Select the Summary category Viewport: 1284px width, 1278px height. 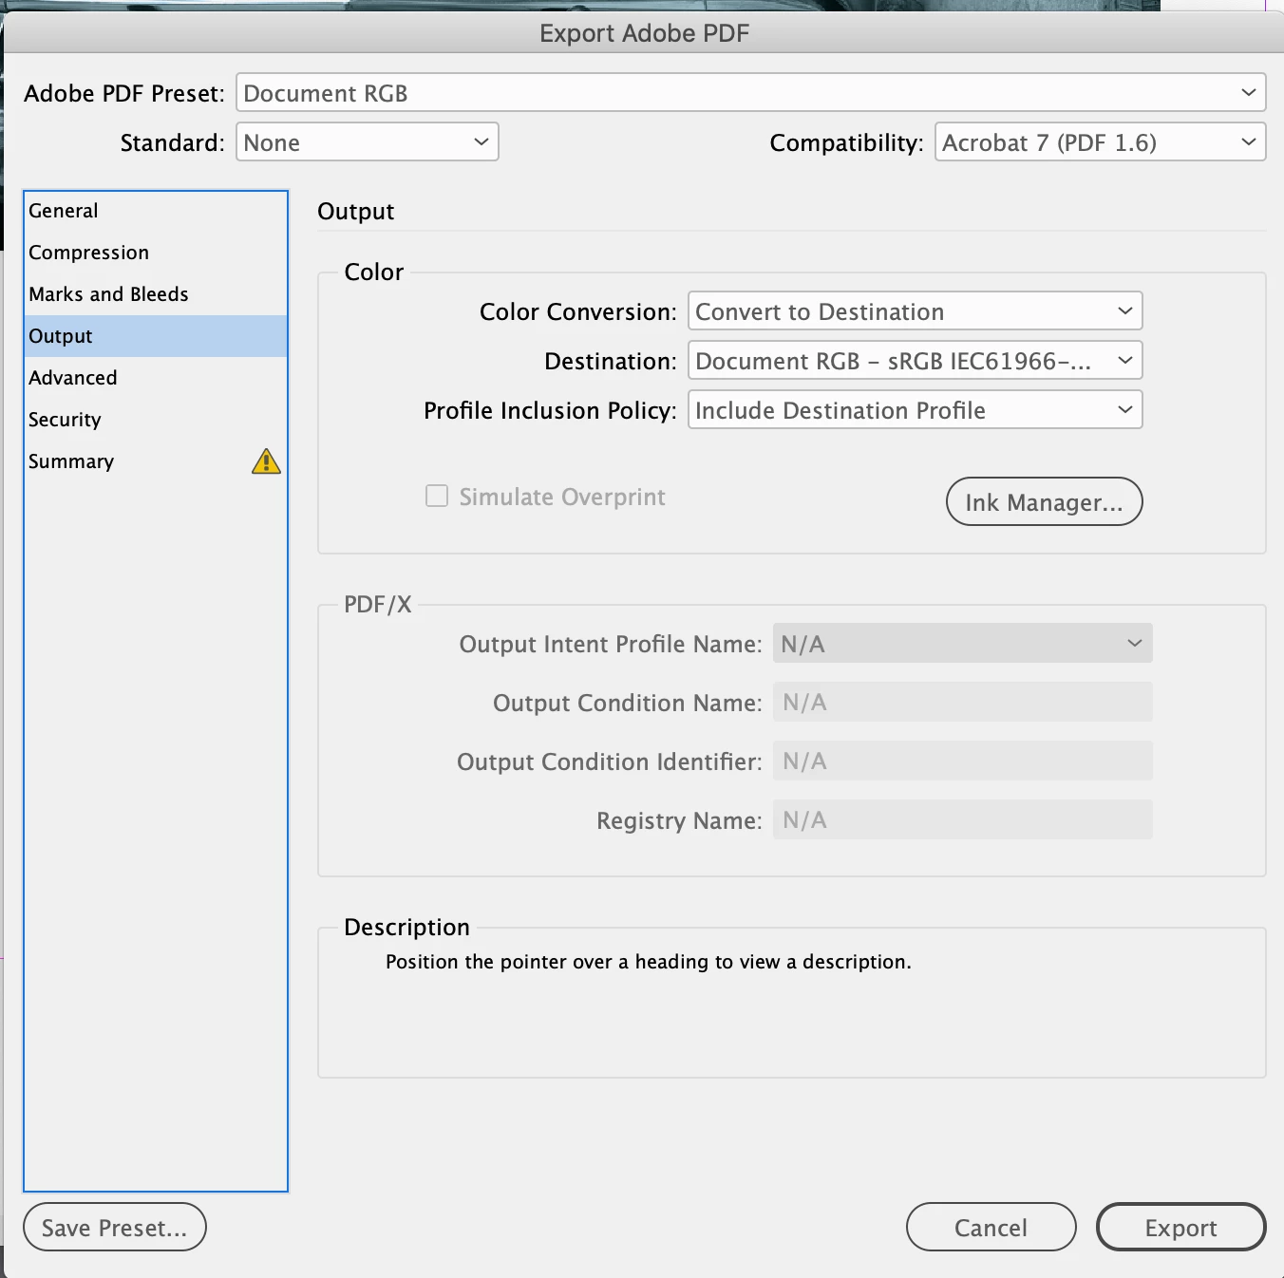coord(156,461)
